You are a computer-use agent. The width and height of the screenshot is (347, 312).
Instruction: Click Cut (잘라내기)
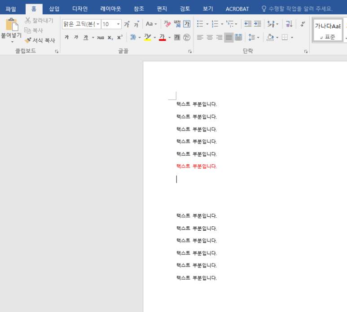pos(39,20)
